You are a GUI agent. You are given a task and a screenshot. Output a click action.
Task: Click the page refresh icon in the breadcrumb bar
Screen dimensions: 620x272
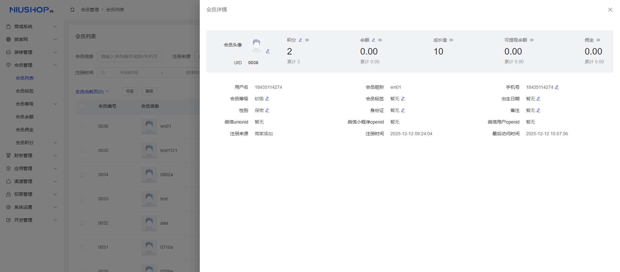click(72, 10)
